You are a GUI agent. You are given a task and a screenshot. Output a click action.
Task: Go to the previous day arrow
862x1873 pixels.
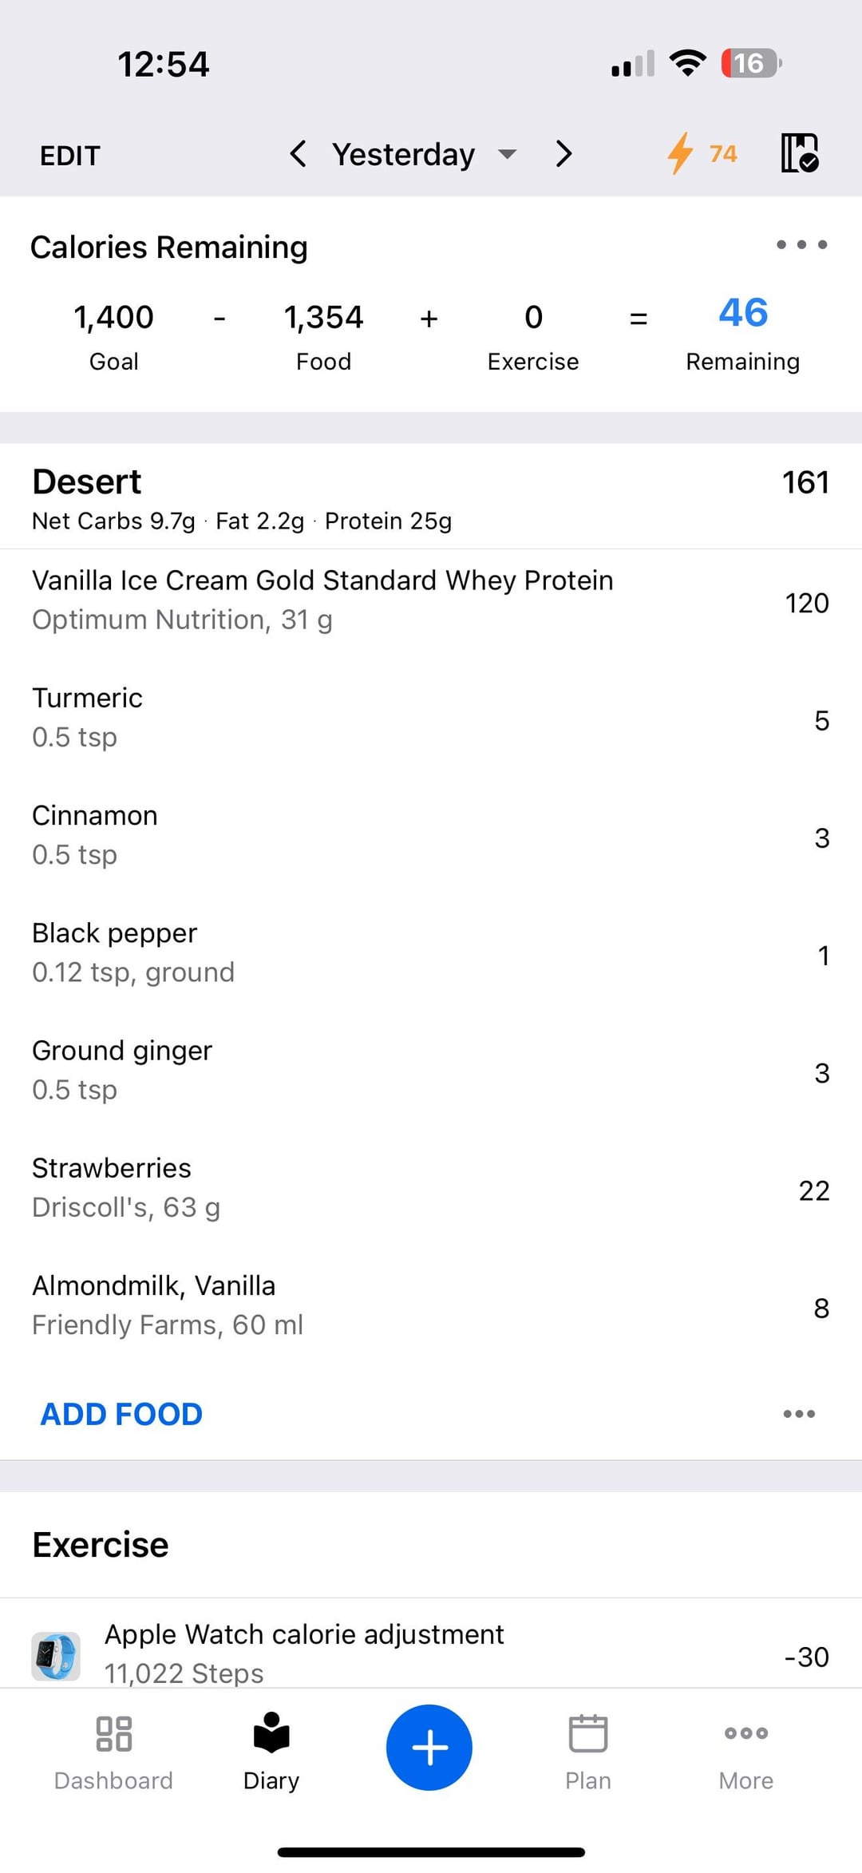pyautogui.click(x=299, y=154)
